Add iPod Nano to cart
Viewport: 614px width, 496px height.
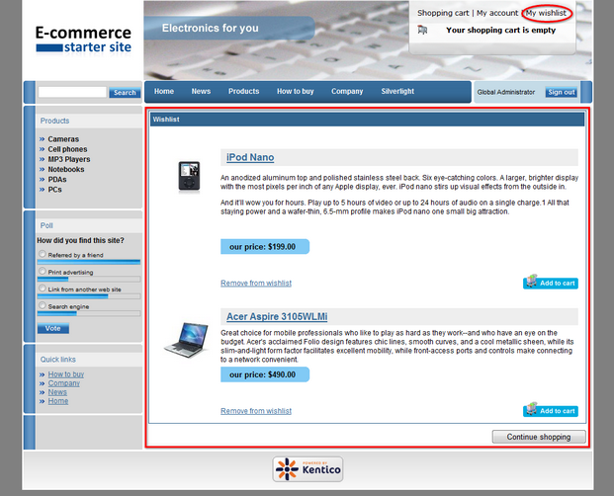(550, 283)
